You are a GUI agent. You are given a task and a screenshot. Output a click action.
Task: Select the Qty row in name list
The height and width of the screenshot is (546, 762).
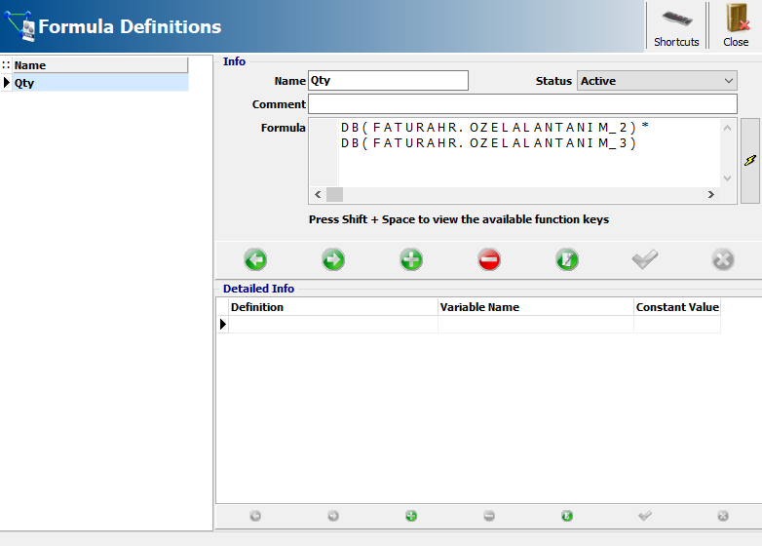[x=100, y=83]
